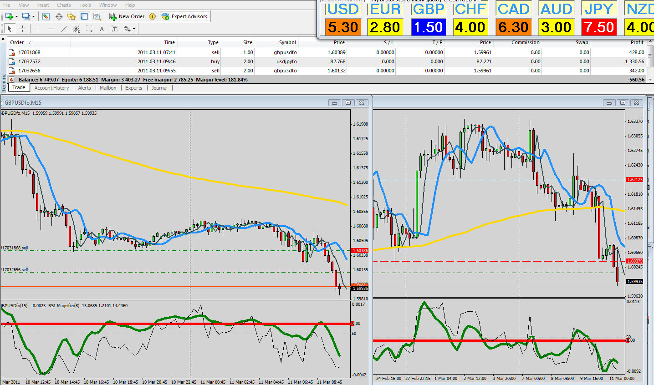The height and width of the screenshot is (385, 654).
Task: Select the Crosshair tool
Action: click(x=22, y=29)
